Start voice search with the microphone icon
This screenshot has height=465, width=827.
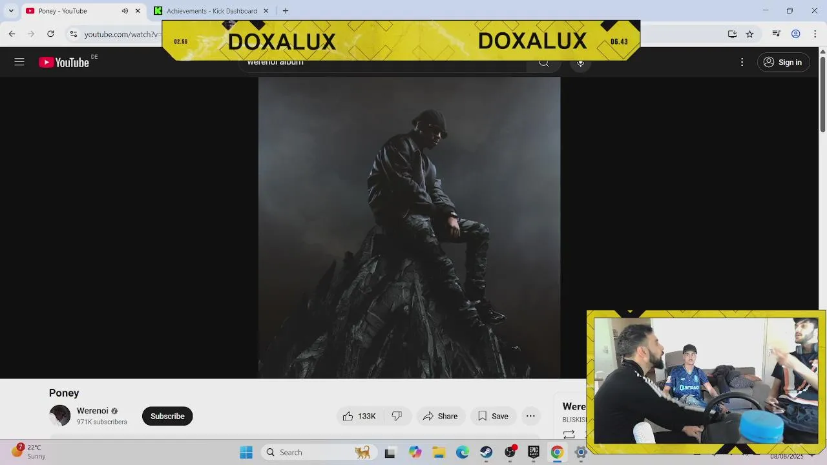coord(580,63)
